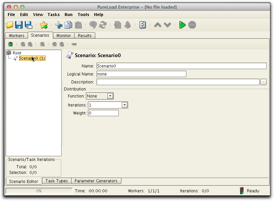Viewport: 274px width, 201px height.
Task: Open the Edit menu
Action: click(24, 14)
